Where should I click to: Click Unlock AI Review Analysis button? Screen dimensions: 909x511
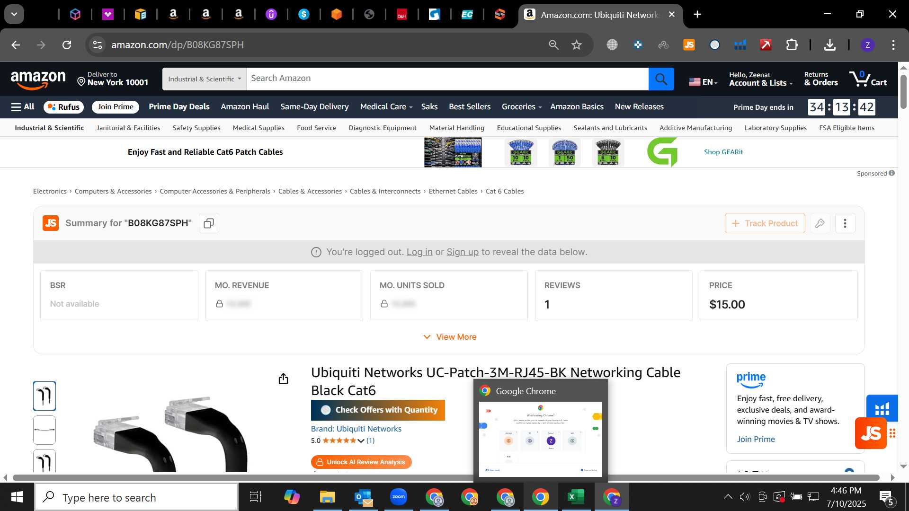[361, 462]
